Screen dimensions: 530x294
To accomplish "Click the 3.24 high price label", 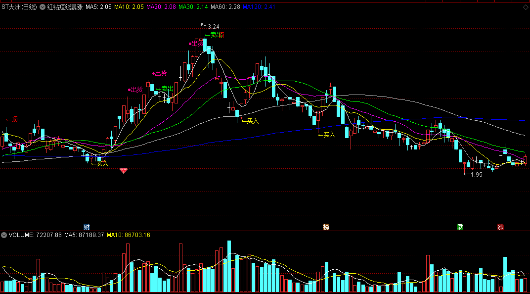I will pyautogui.click(x=213, y=26).
